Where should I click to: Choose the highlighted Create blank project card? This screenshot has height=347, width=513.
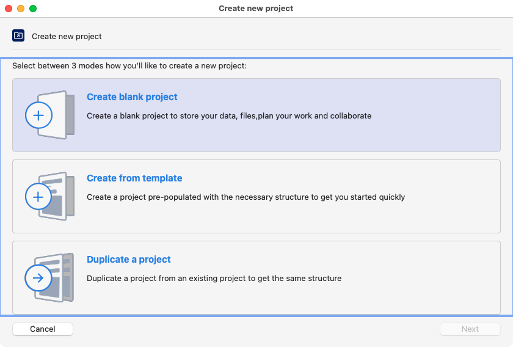(x=256, y=115)
